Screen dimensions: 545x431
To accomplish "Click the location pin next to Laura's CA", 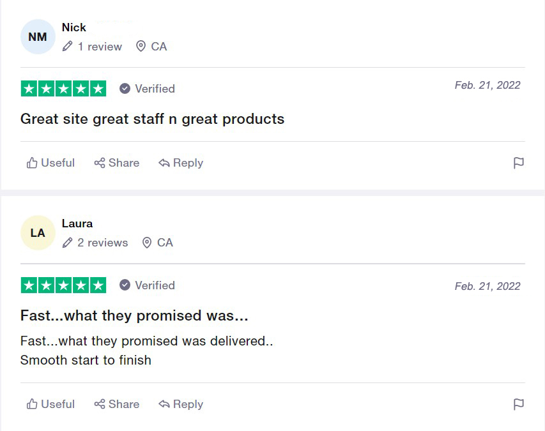I will (x=147, y=243).
